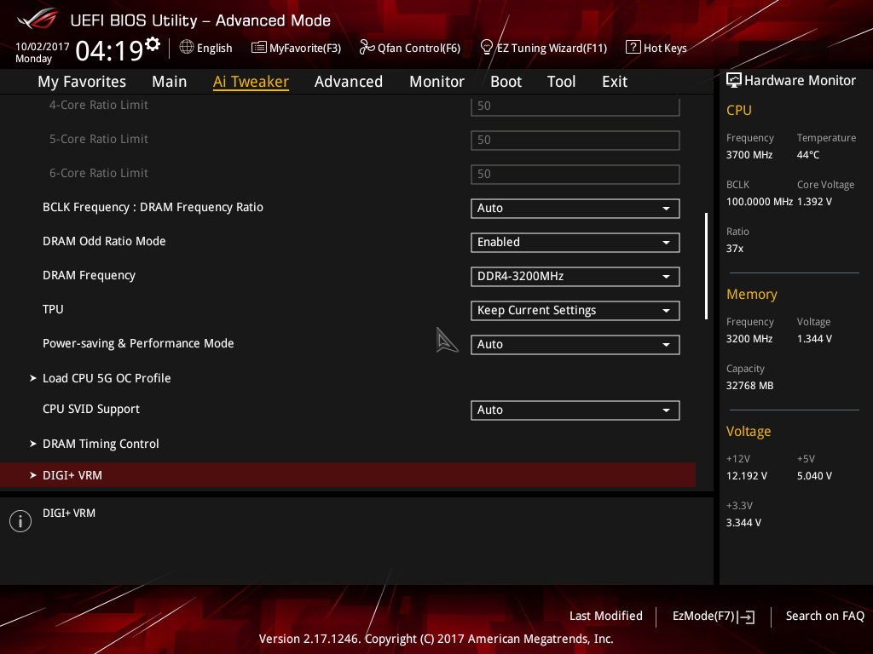Image resolution: width=873 pixels, height=654 pixels.
Task: Click 5-Core Ratio Limit field
Action: pos(575,141)
